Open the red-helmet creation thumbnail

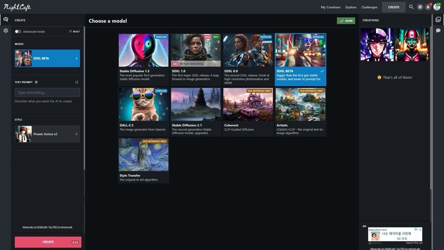[411, 45]
